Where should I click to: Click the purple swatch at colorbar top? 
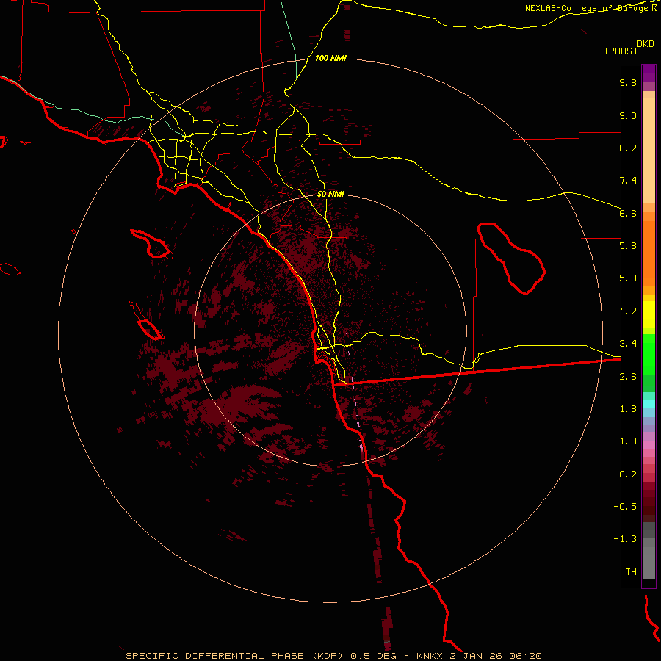coord(649,73)
